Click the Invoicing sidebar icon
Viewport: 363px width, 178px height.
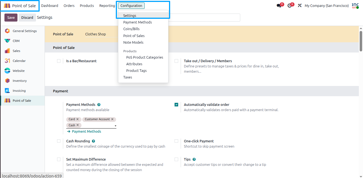pos(7,91)
